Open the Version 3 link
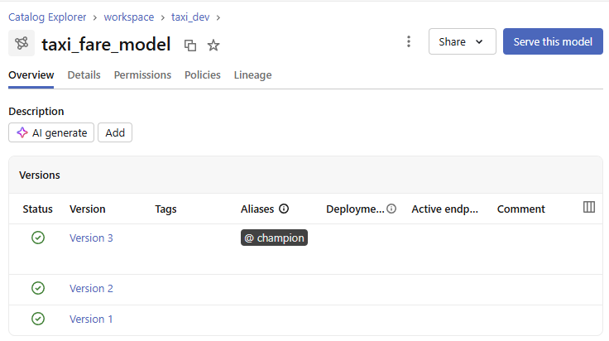Viewport: 609px width, 341px height. click(x=91, y=238)
